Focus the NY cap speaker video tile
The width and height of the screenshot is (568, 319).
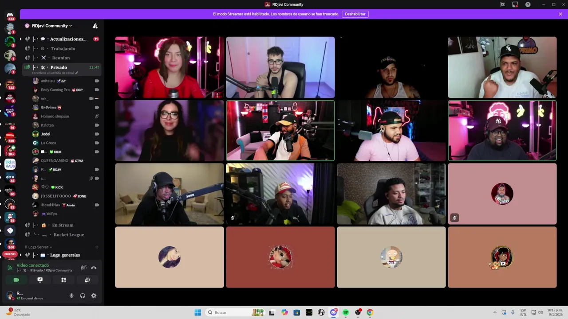pos(502,131)
